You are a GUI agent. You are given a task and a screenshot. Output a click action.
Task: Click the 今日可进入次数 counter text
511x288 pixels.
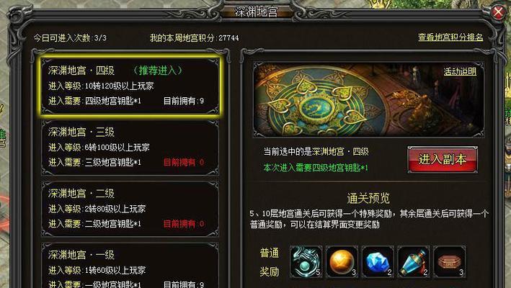pyautogui.click(x=70, y=38)
